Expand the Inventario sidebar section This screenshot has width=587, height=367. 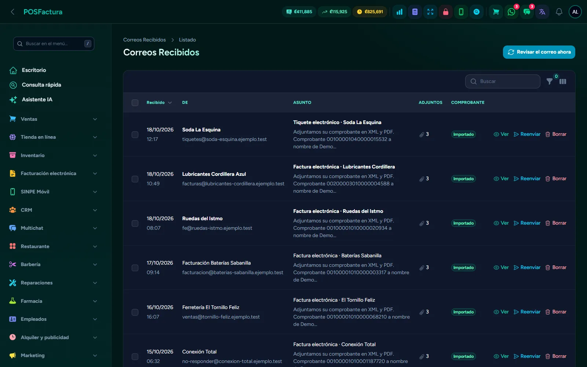click(x=54, y=155)
